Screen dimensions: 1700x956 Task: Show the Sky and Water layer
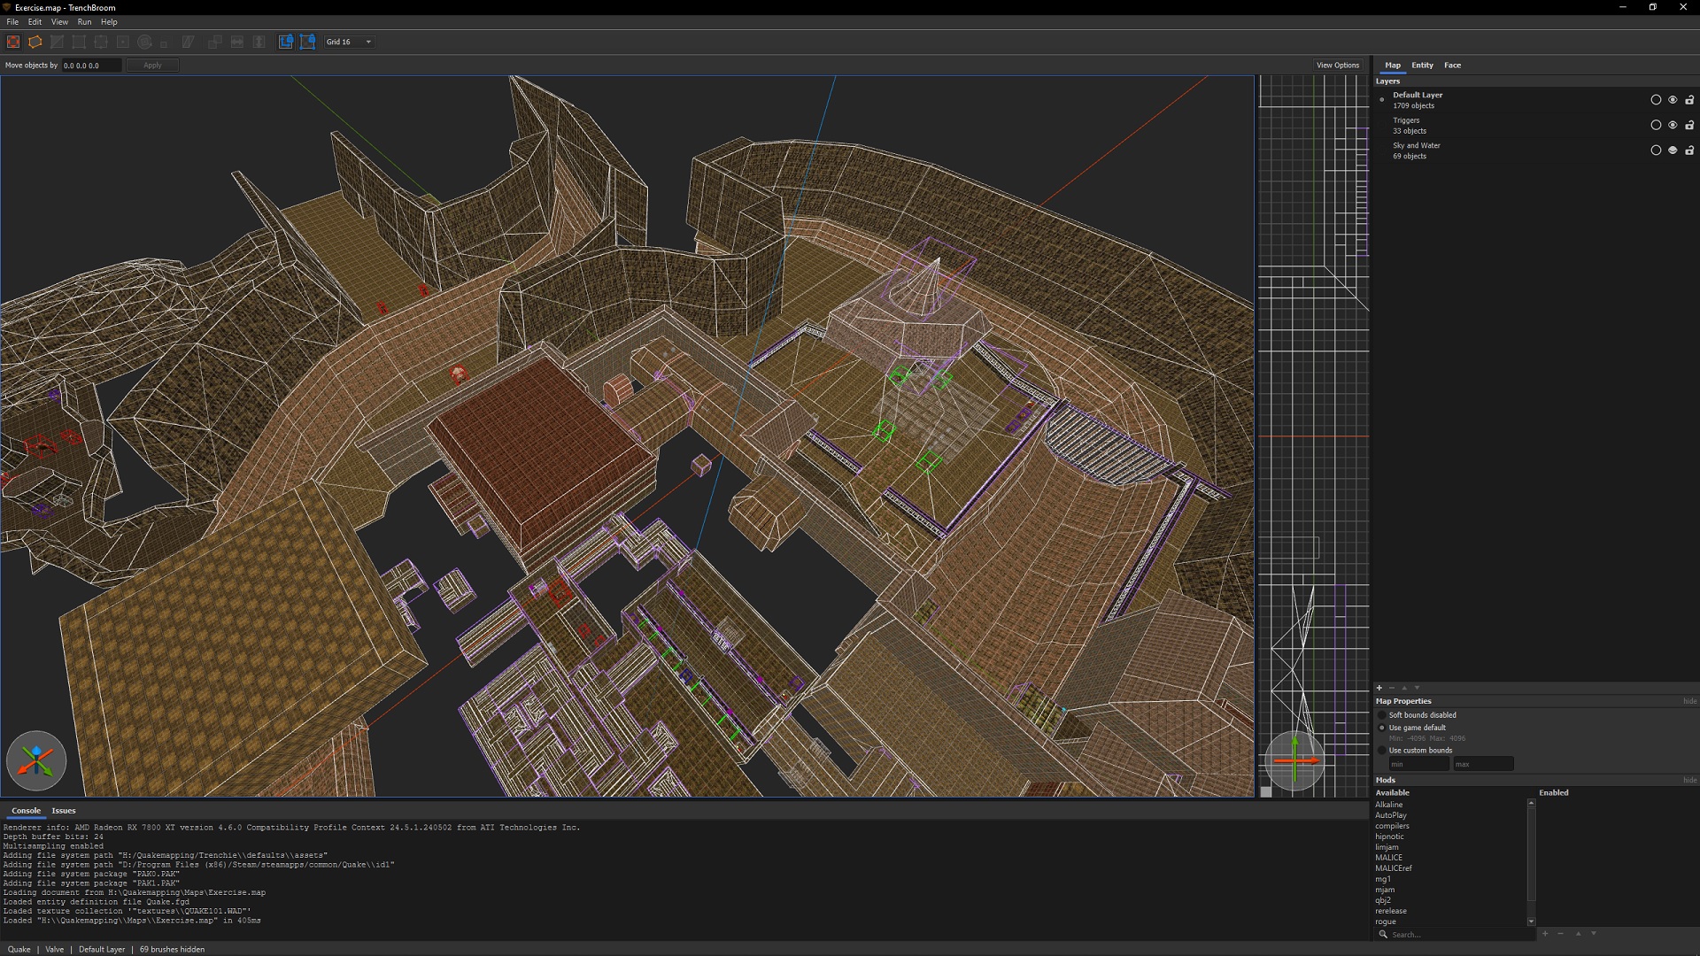[1673, 150]
